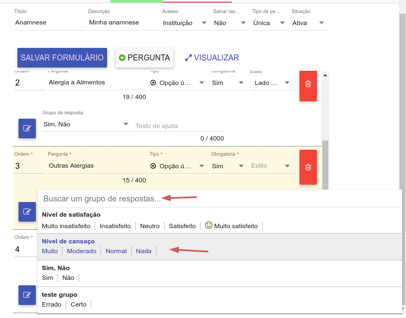Open the VISUALIZAR preview
Viewport: 406px width, 318px height.
click(x=212, y=58)
